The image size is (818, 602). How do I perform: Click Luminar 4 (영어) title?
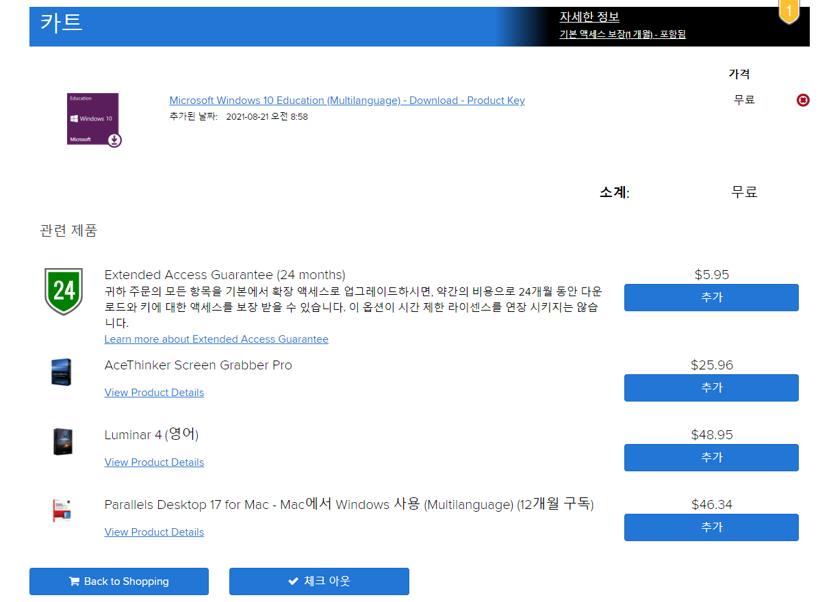(x=151, y=434)
